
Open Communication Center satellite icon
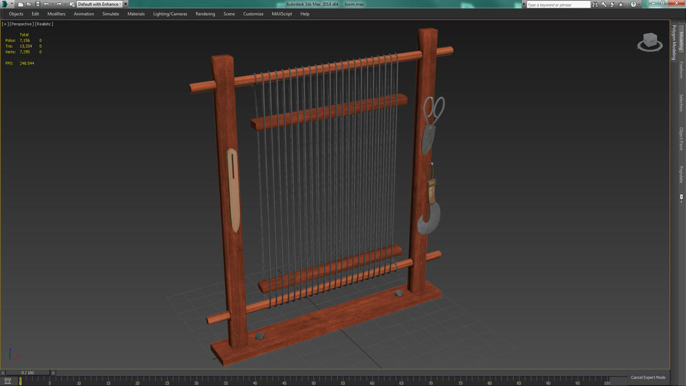pos(613,4)
